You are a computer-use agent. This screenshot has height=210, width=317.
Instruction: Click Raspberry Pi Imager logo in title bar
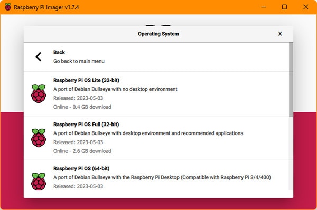point(8,7)
